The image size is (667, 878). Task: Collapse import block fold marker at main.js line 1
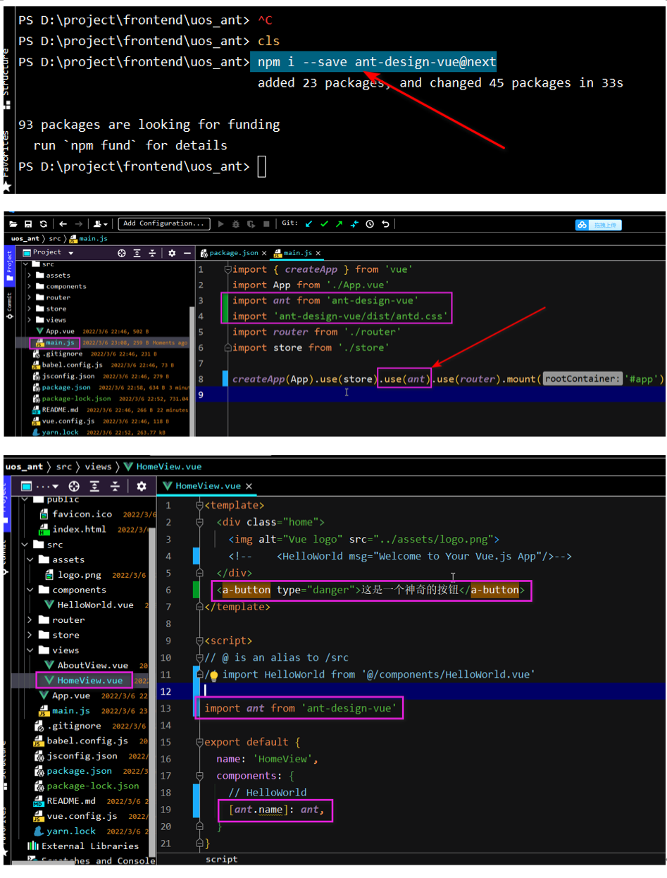[x=227, y=269]
